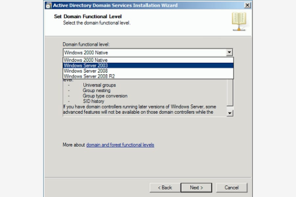The height and width of the screenshot is (197, 296).
Task: Click the Group nesting feature text
Action: 96,91
